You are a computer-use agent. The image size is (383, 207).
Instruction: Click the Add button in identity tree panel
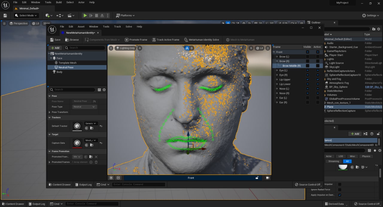(x=55, y=48)
